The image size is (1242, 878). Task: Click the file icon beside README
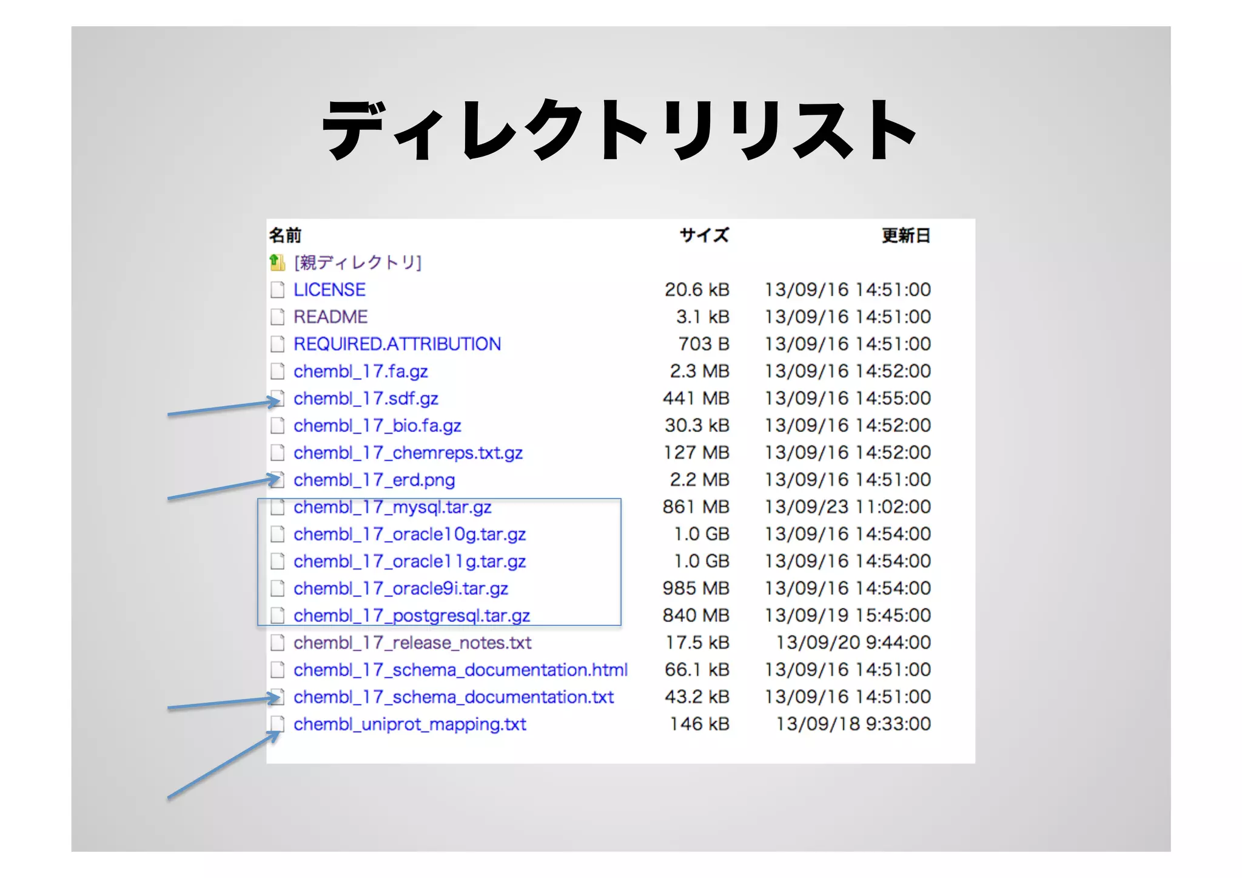point(277,317)
